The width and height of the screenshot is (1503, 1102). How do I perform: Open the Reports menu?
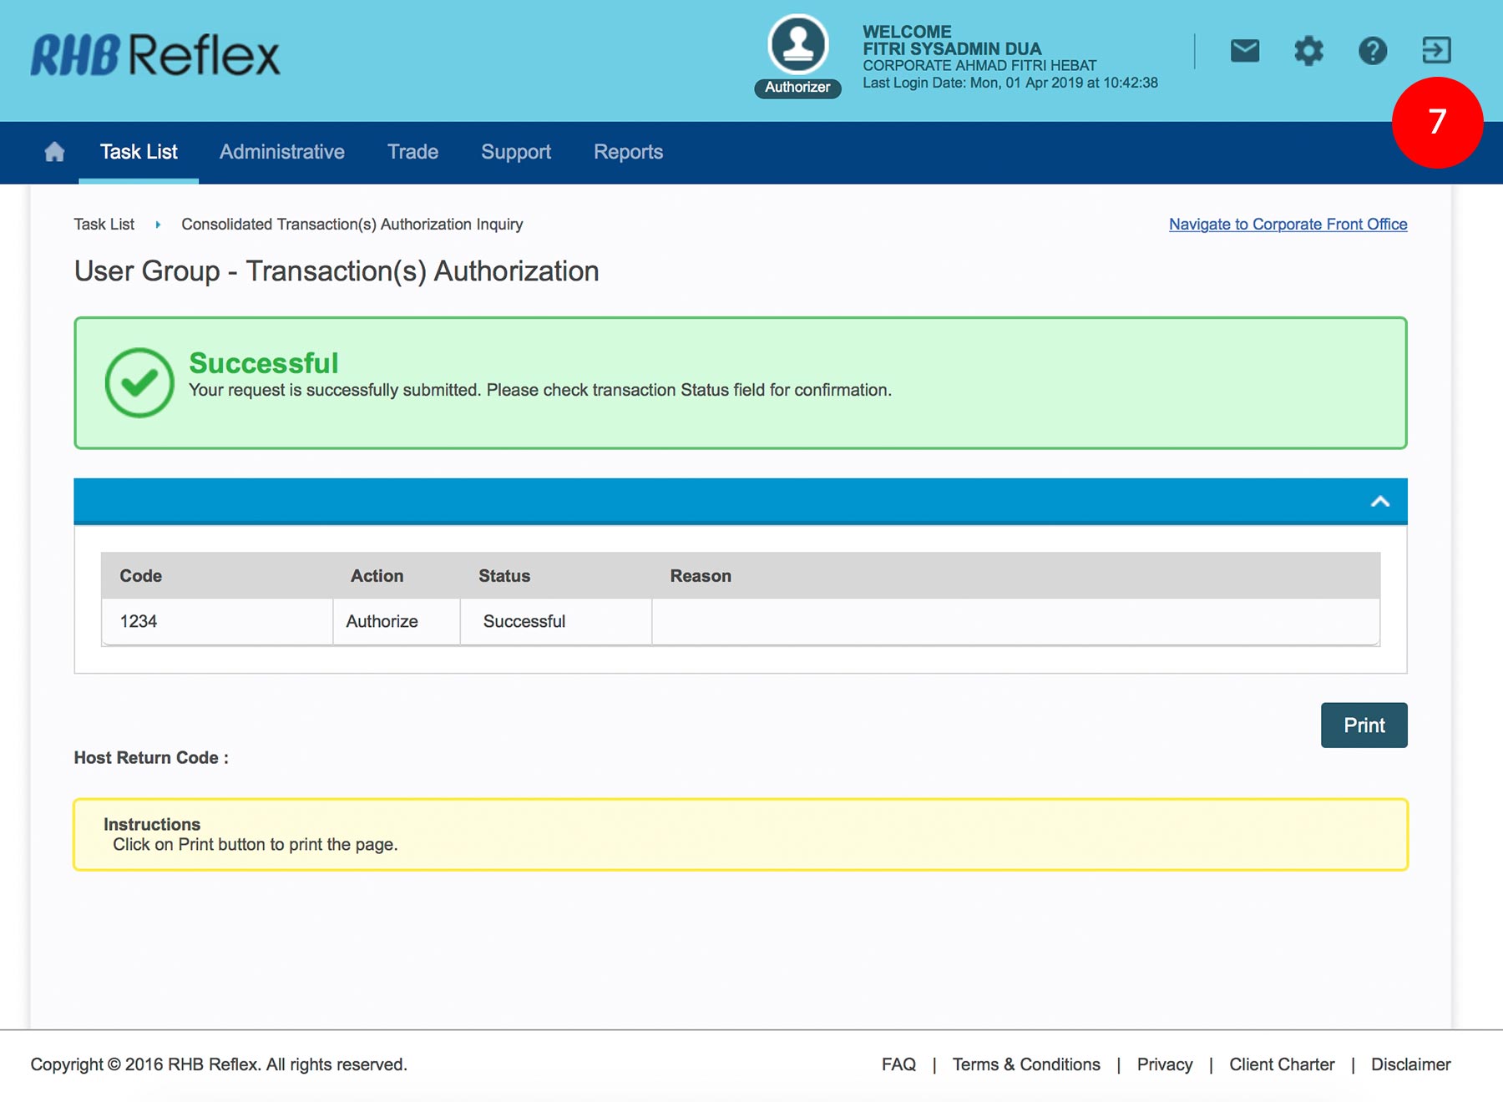(x=628, y=152)
